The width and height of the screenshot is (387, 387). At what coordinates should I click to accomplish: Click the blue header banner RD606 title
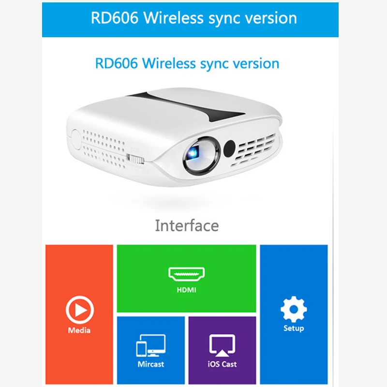(x=194, y=18)
